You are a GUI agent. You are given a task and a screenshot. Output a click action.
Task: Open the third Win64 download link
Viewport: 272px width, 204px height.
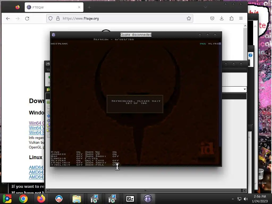pyautogui.click(x=37, y=133)
